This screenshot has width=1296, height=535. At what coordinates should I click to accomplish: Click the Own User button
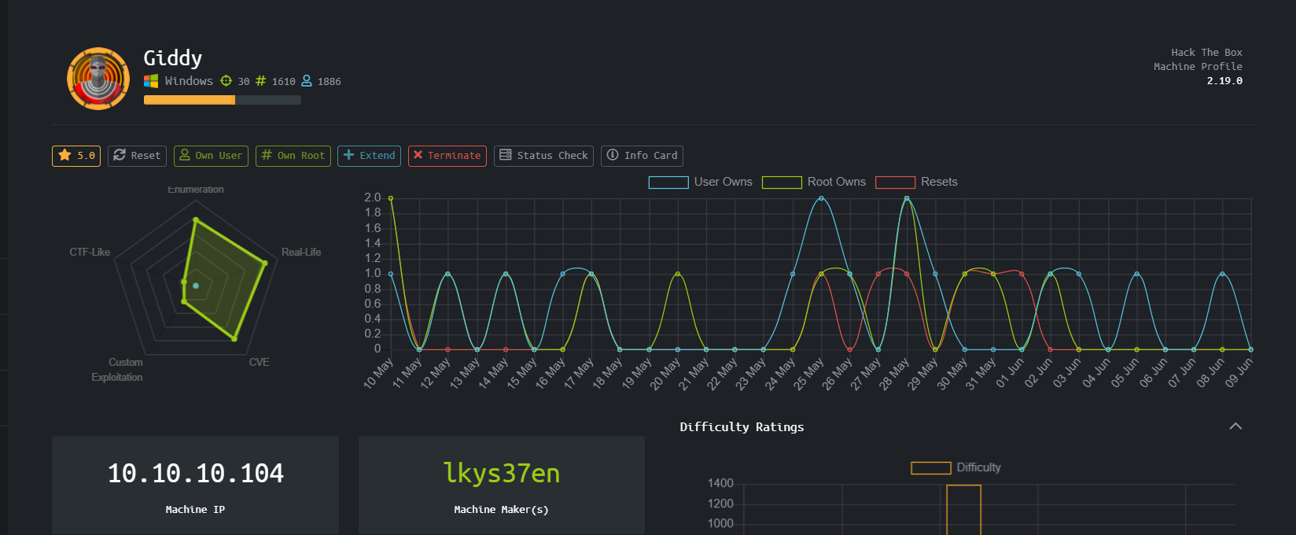[x=211, y=156]
